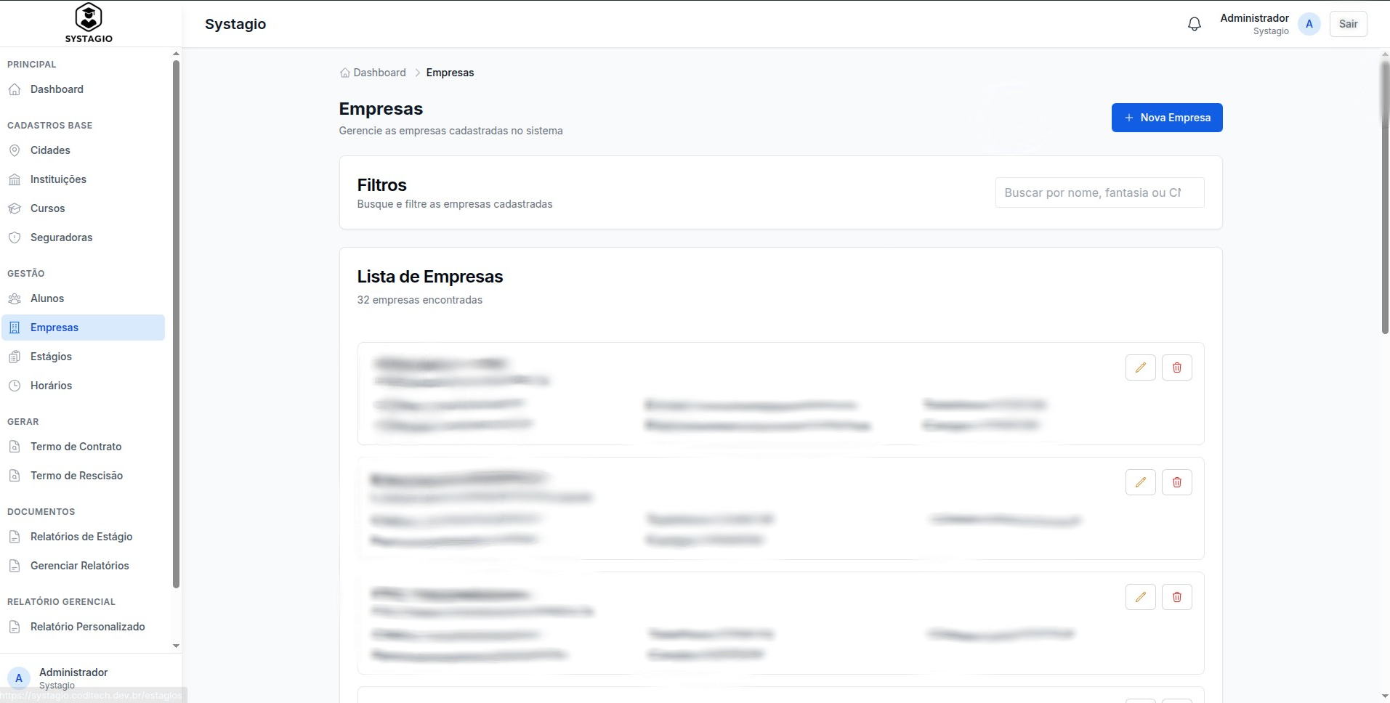Viewport: 1390px width, 703px height.
Task: Click the third company's trash delete icon
Action: point(1176,597)
